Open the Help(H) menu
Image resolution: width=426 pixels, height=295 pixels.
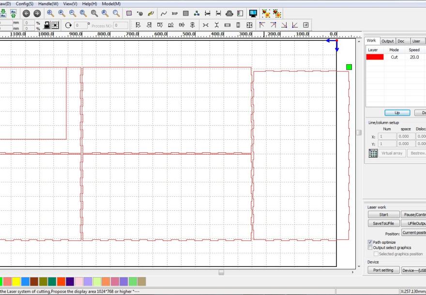(x=90, y=4)
